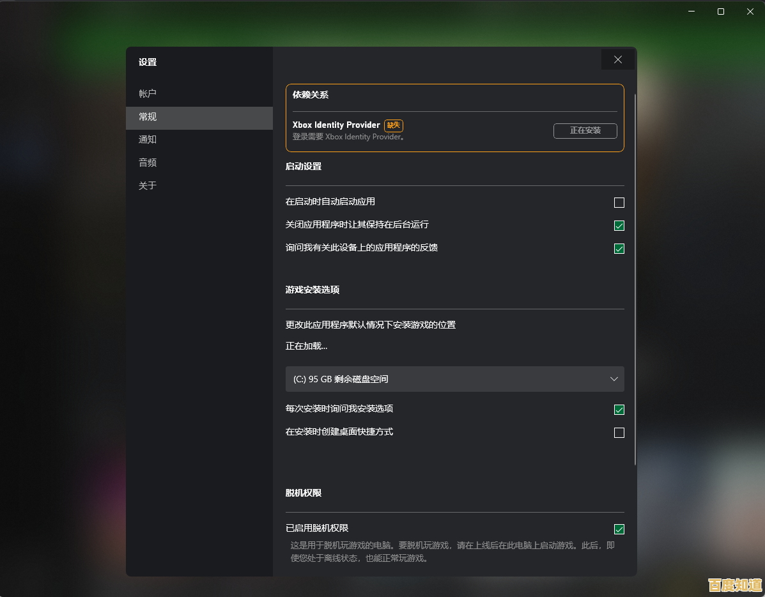View the 关于 about section
The height and width of the screenshot is (597, 765).
147,185
